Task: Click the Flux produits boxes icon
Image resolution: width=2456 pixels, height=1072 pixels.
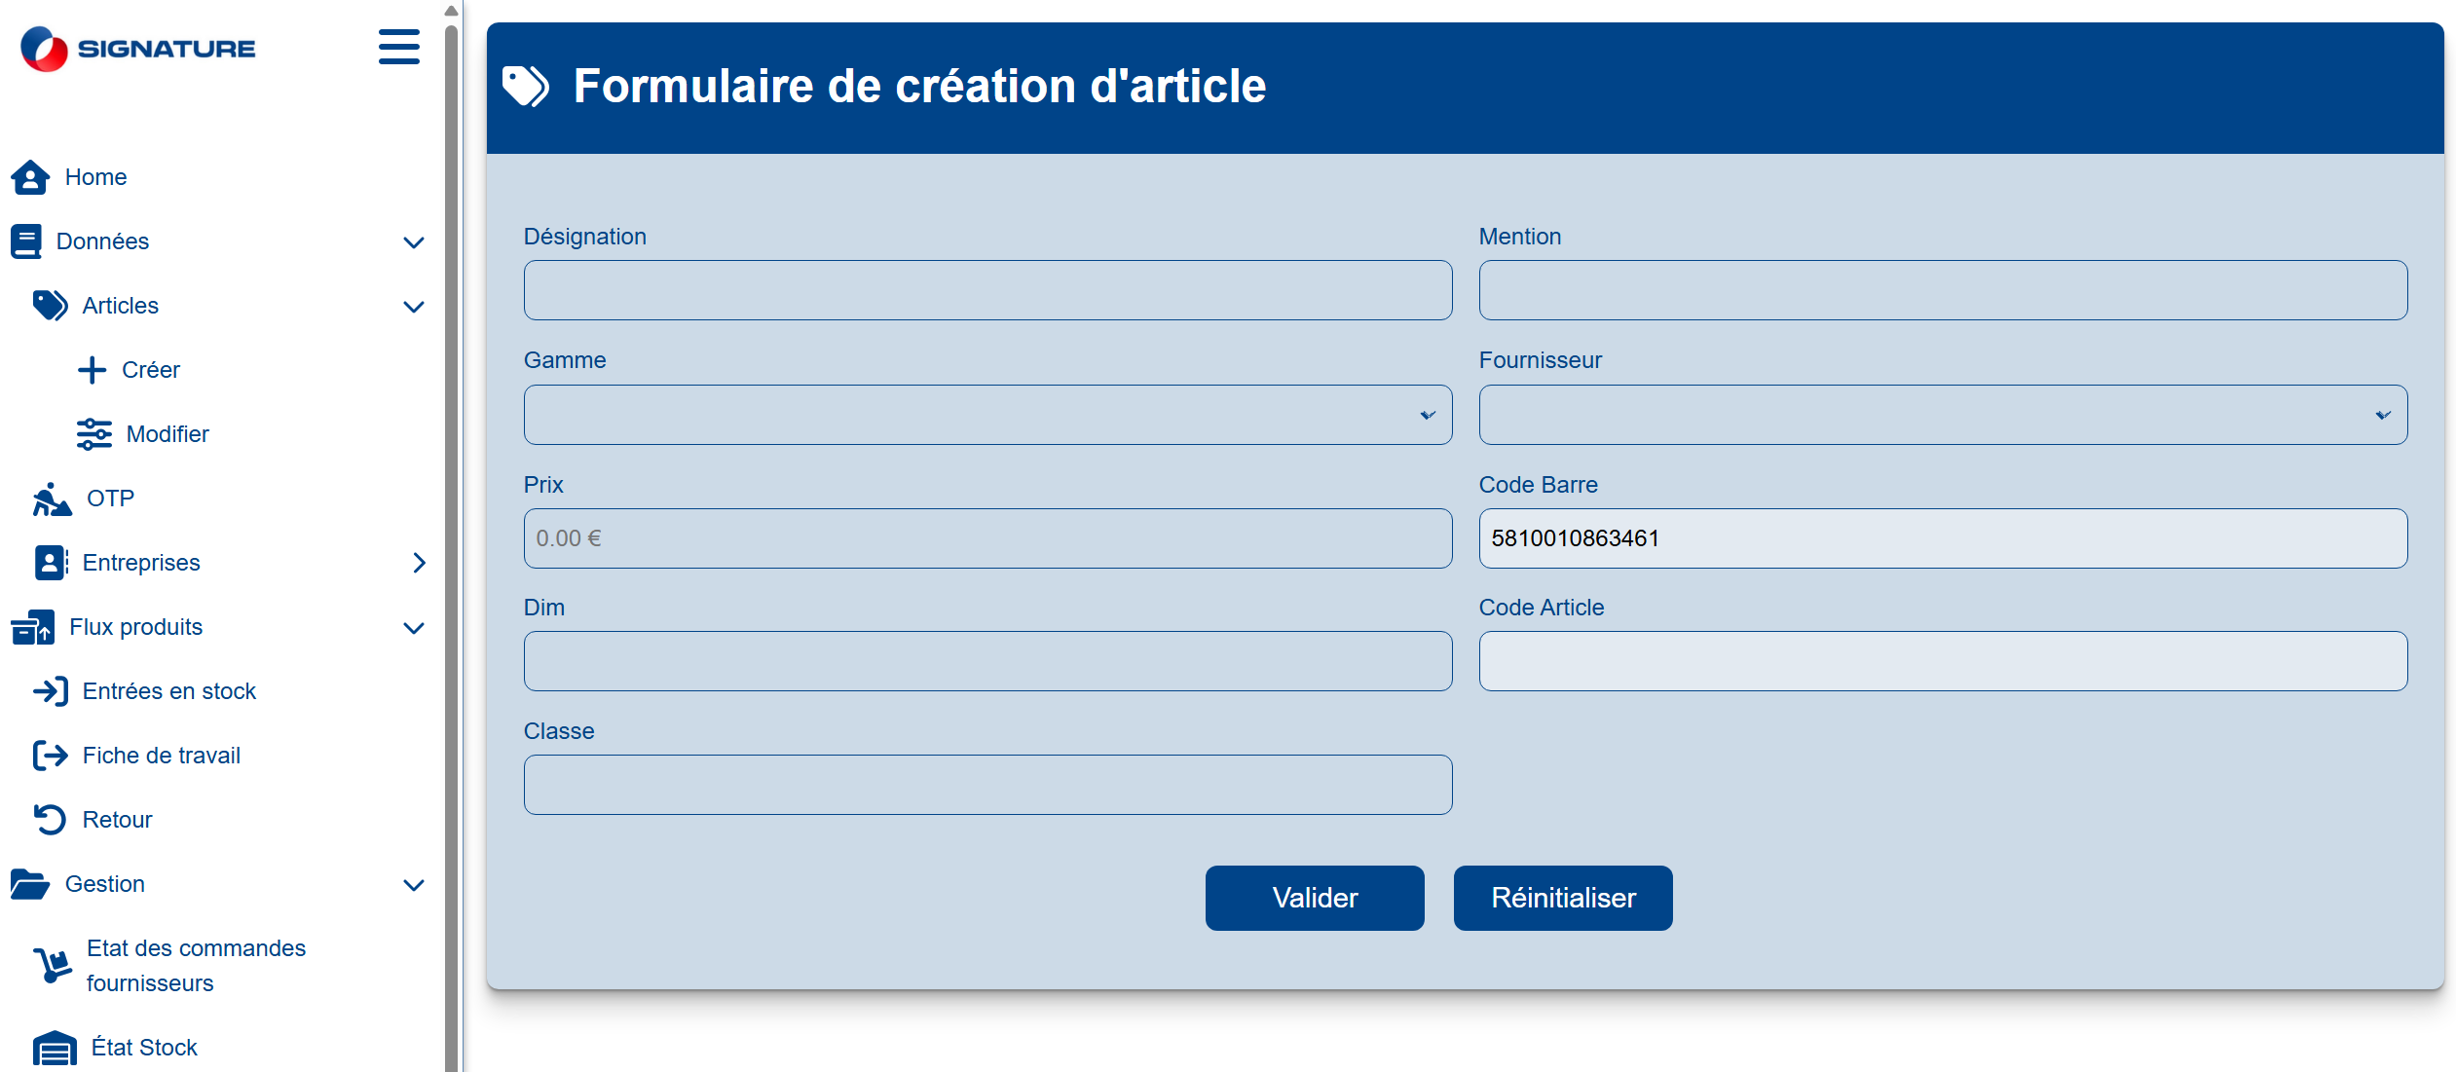Action: click(33, 627)
